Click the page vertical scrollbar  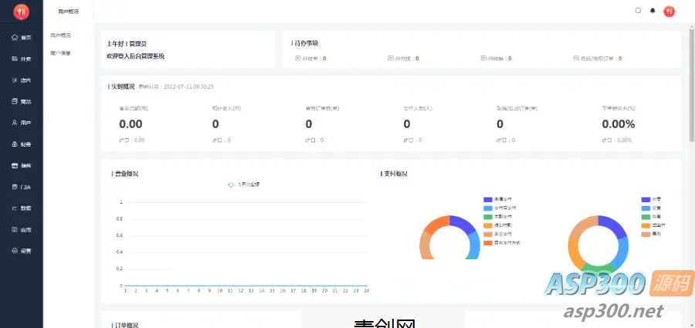(x=691, y=93)
